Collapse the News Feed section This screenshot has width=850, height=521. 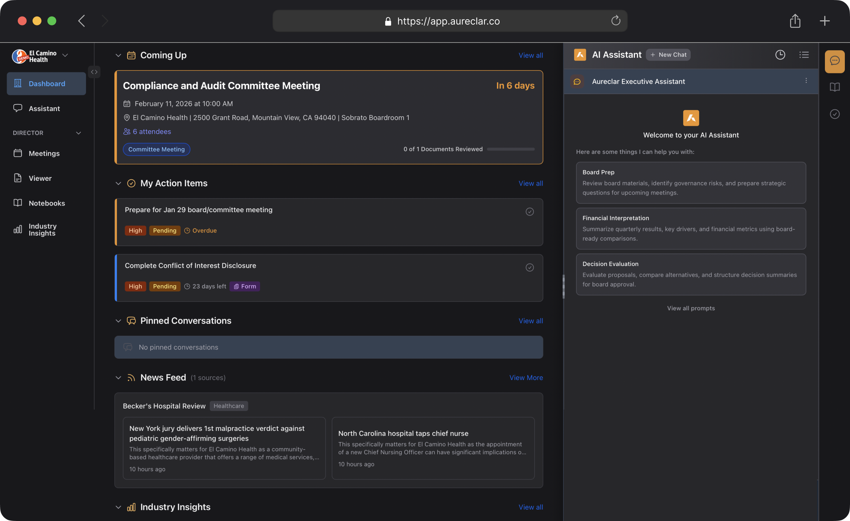click(118, 377)
